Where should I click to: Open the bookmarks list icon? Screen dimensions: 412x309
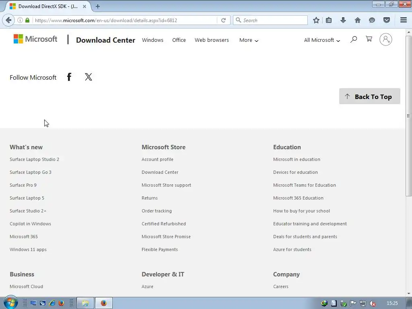pyautogui.click(x=329, y=20)
